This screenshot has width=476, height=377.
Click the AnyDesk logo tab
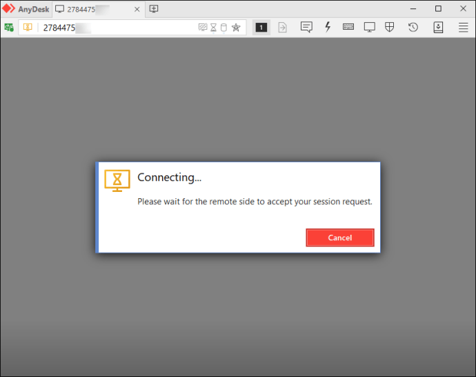(x=26, y=9)
